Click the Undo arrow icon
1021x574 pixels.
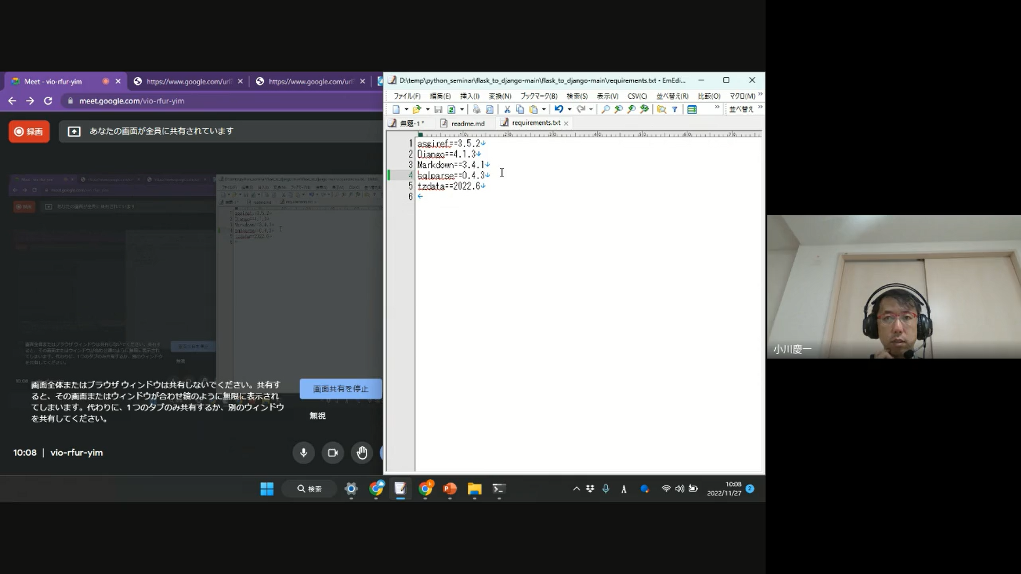coord(558,109)
